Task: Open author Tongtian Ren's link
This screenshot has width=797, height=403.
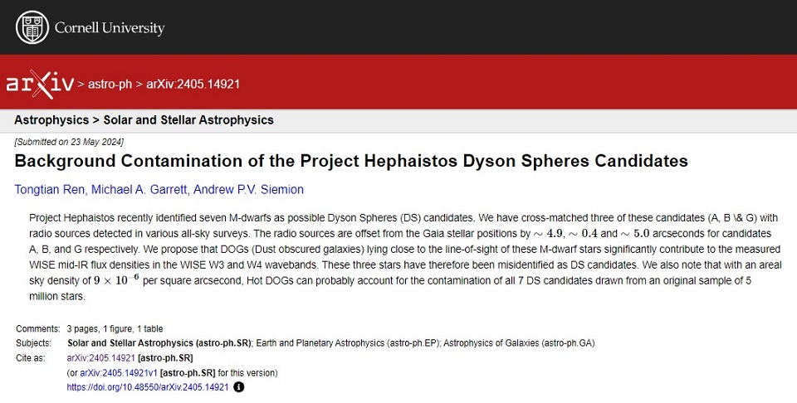Action: 48,190
